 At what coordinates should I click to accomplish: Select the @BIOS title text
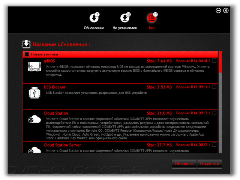click(49, 61)
